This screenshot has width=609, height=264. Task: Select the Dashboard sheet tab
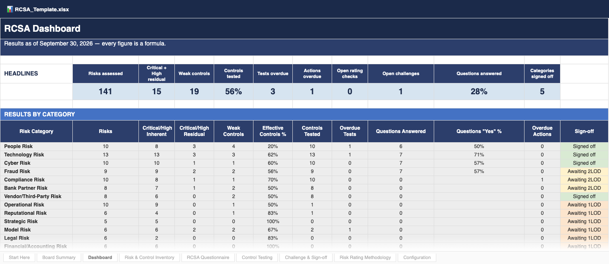pos(100,257)
